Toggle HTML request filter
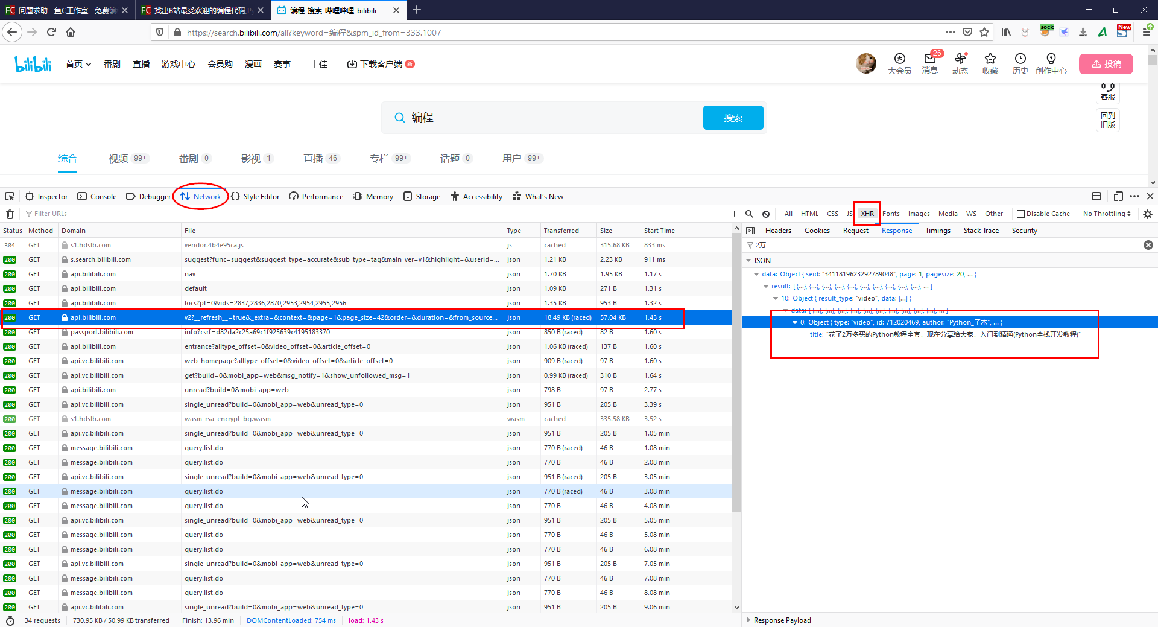 pos(809,214)
